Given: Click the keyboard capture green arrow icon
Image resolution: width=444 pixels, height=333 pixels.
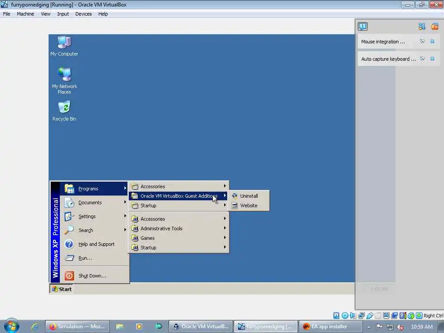Looking at the screenshot, I should click(x=419, y=316).
